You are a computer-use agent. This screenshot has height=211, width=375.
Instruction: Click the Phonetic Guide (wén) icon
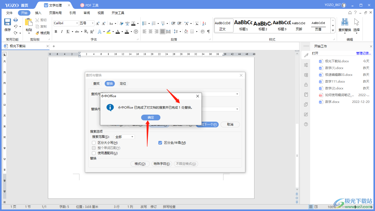(x=127, y=23)
